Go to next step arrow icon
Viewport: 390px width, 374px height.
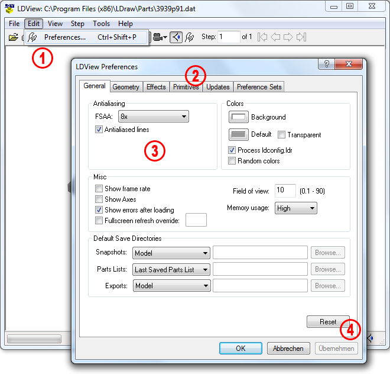288,37
